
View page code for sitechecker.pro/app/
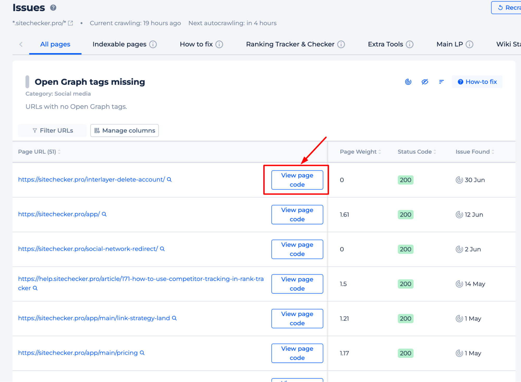click(297, 215)
